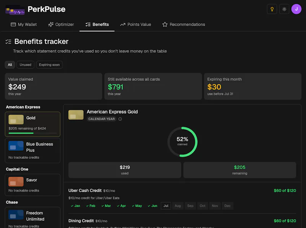This screenshot has height=228, width=306.
Task: Filter by Unused credits
Action: [x=25, y=65]
